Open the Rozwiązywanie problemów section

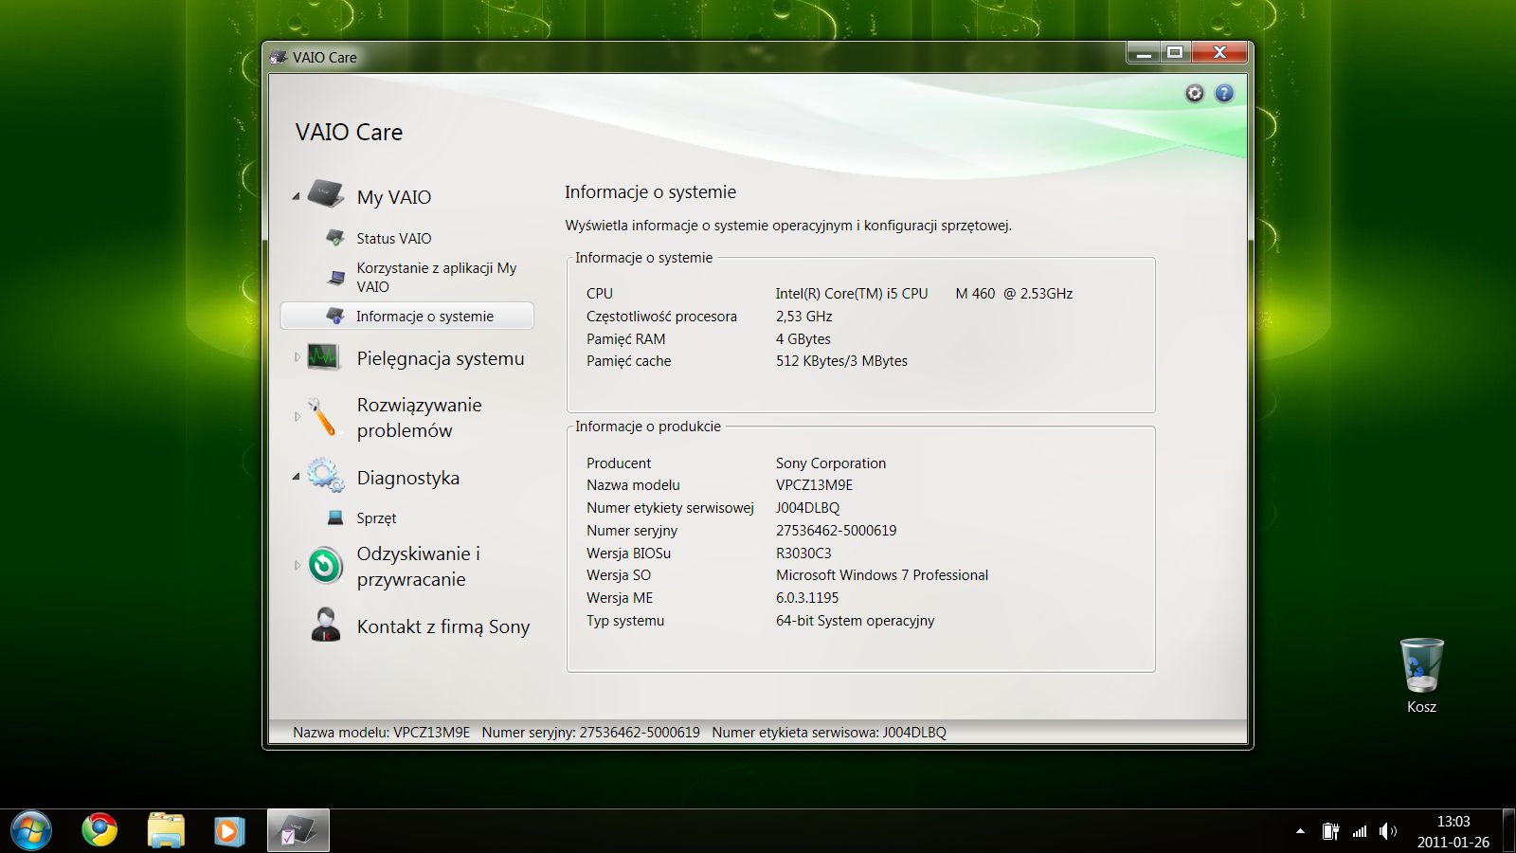(420, 417)
